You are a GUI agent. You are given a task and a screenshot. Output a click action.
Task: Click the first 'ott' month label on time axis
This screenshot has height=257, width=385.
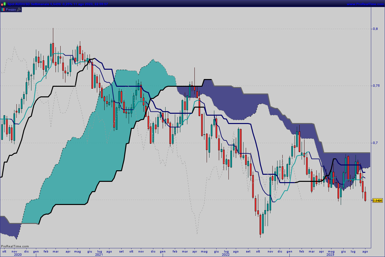pos(4,251)
